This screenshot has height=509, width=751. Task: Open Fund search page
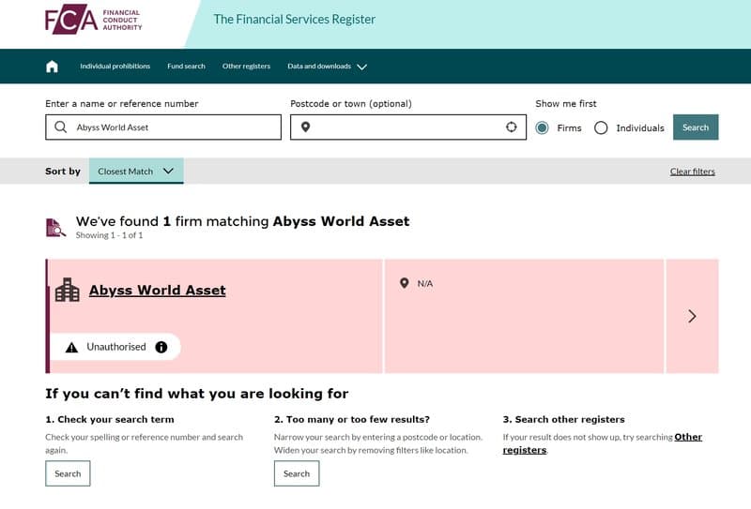click(186, 67)
